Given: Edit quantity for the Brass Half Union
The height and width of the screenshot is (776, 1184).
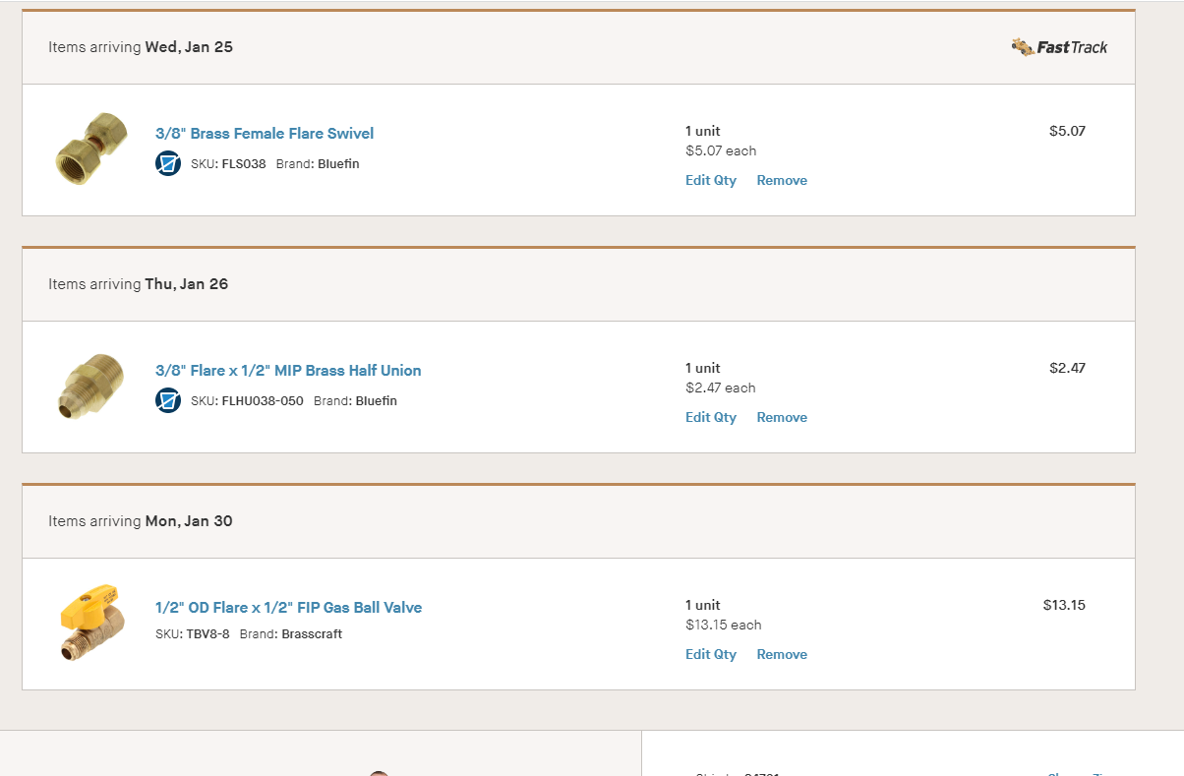Looking at the screenshot, I should pos(711,418).
